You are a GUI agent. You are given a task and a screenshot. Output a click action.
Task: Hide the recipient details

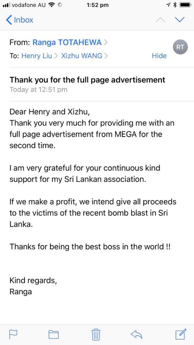pyautogui.click(x=159, y=56)
